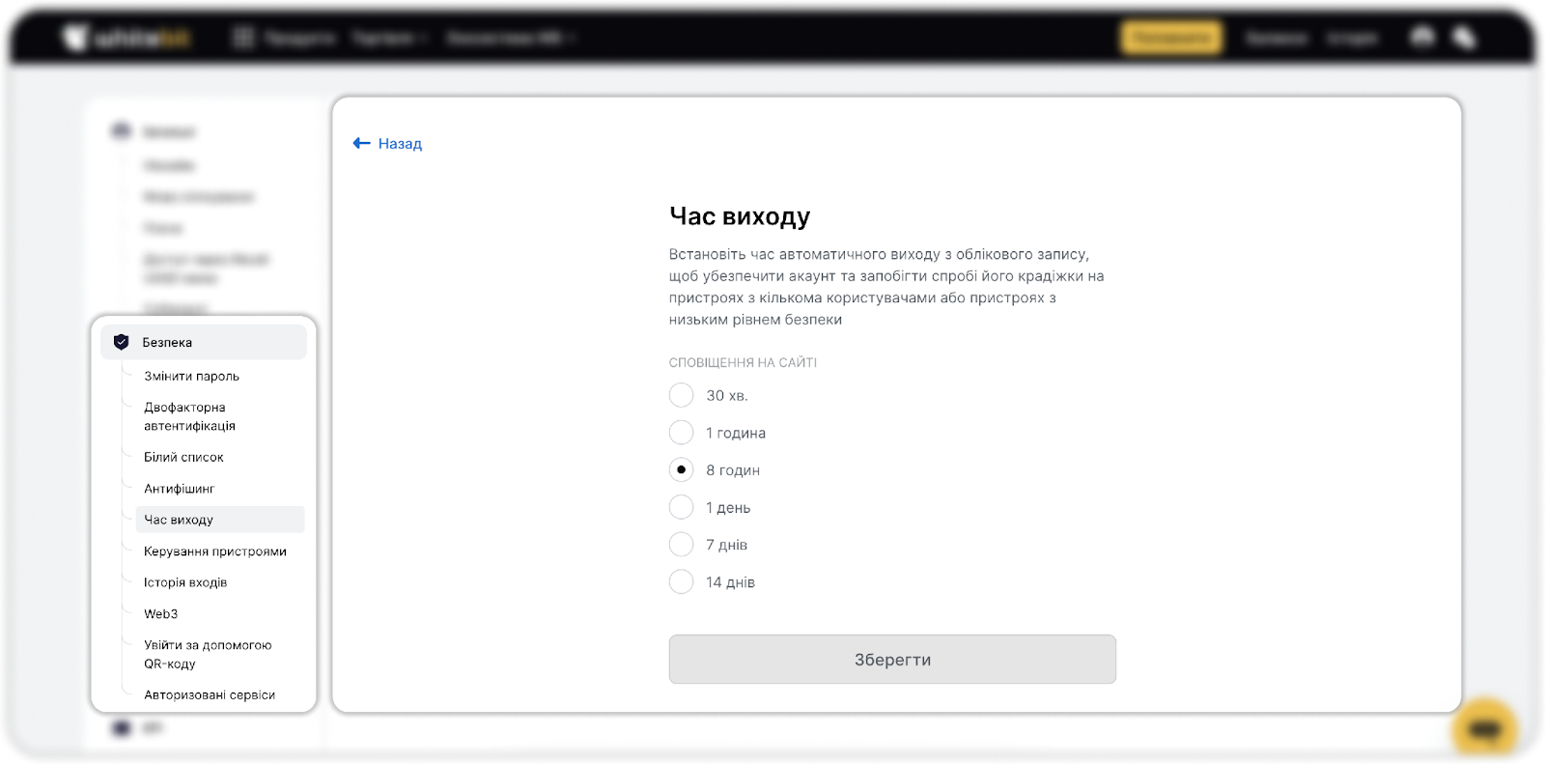
Task: Select the 30 хв. radio option
Action: point(681,395)
